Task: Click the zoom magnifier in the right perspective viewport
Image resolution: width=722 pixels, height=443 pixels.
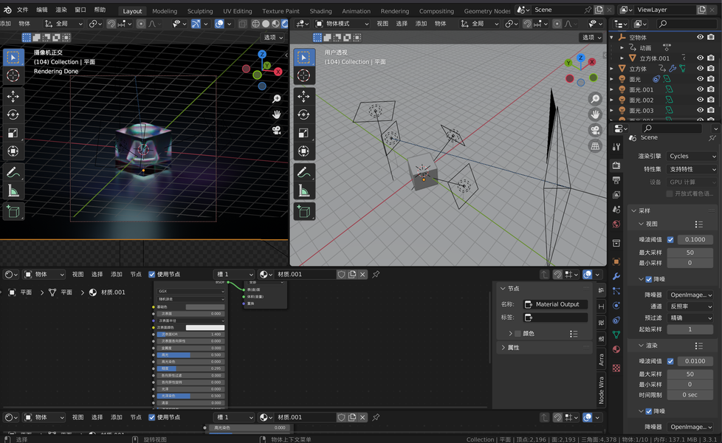Action: [595, 98]
